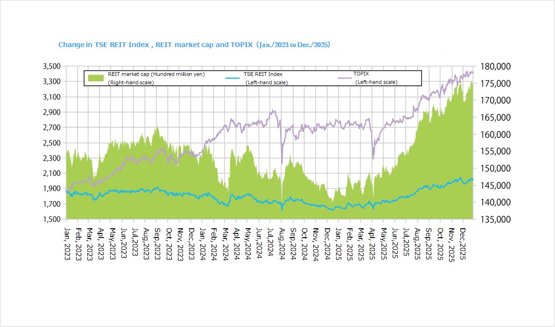Click the 135,000 right axis label
Image resolution: width=555 pixels, height=327 pixels.
(x=494, y=219)
